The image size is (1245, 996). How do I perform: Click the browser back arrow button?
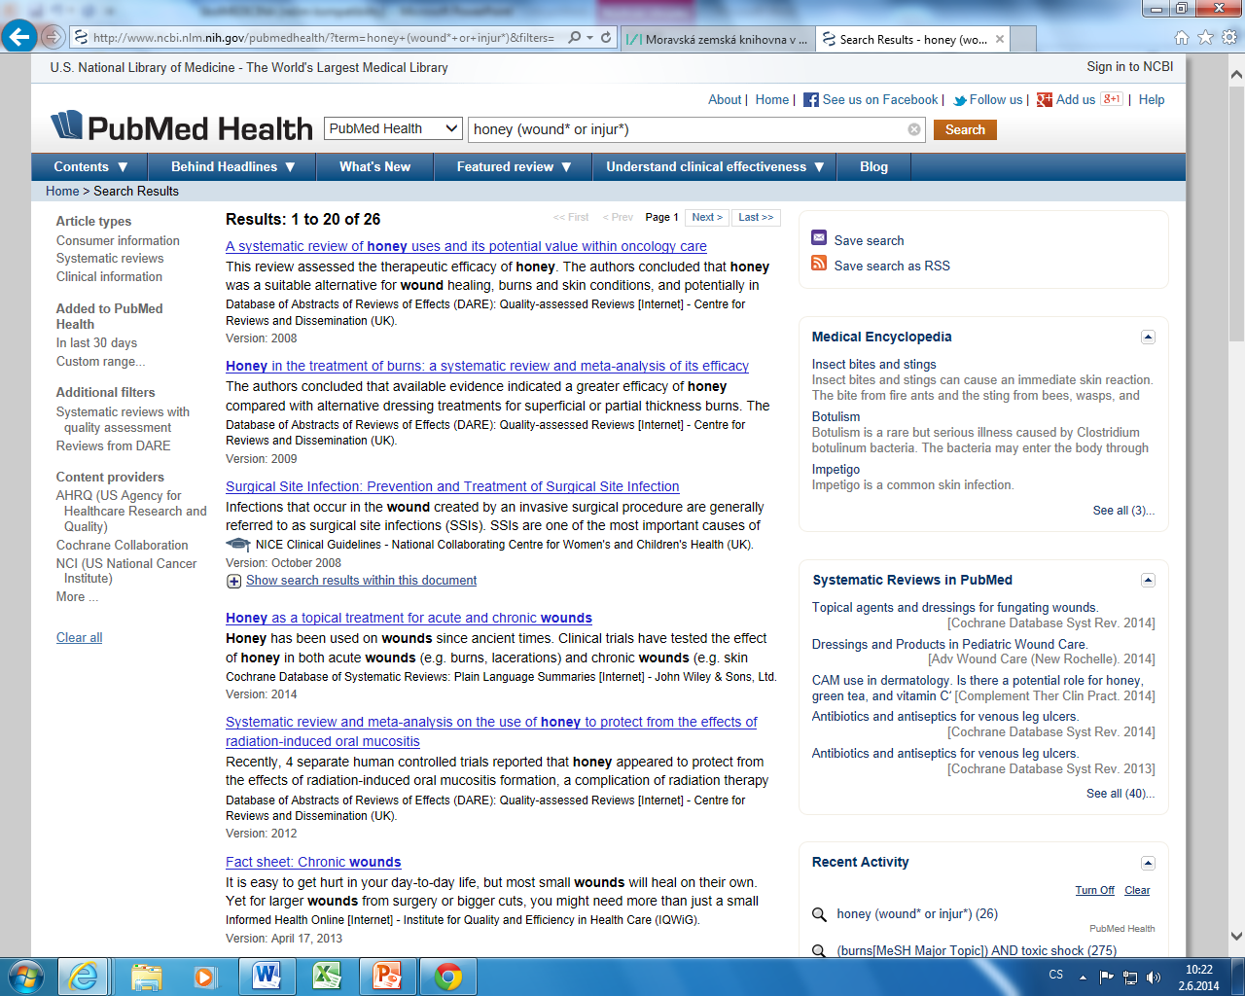click(x=19, y=37)
